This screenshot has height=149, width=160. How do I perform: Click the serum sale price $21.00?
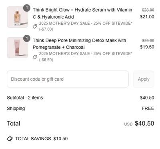[147, 17]
